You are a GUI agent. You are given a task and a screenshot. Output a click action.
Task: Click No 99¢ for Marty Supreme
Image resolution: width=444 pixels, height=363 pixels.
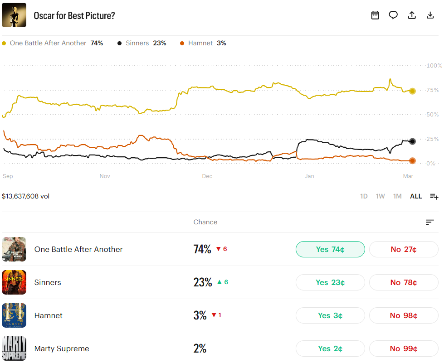(404, 348)
